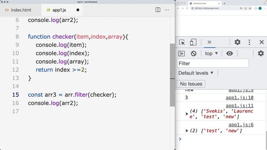Expand more DevTools tabs with the double chevron
The height and width of the screenshot is (150, 267).
[x=209, y=42]
